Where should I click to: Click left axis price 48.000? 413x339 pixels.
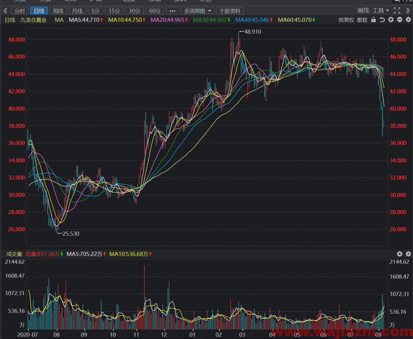click(17, 40)
